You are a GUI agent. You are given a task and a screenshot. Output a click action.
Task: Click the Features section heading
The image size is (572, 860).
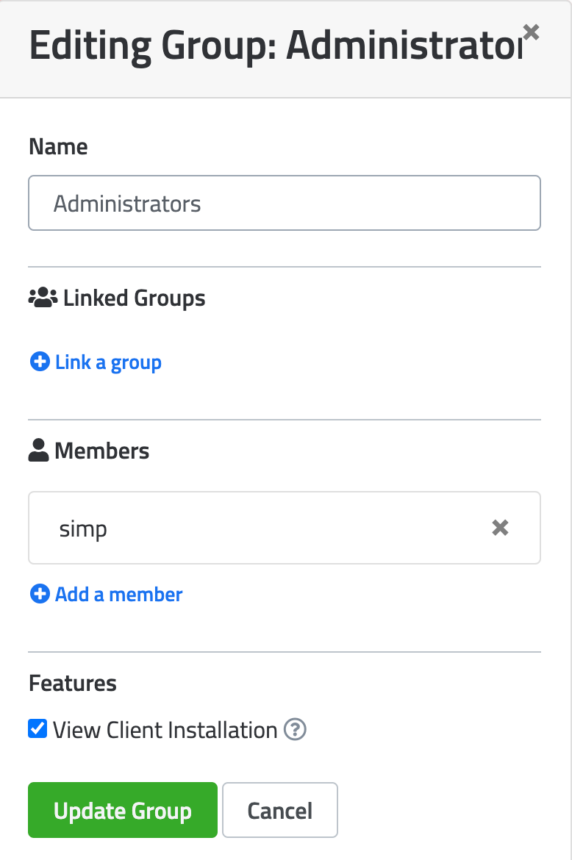[72, 684]
